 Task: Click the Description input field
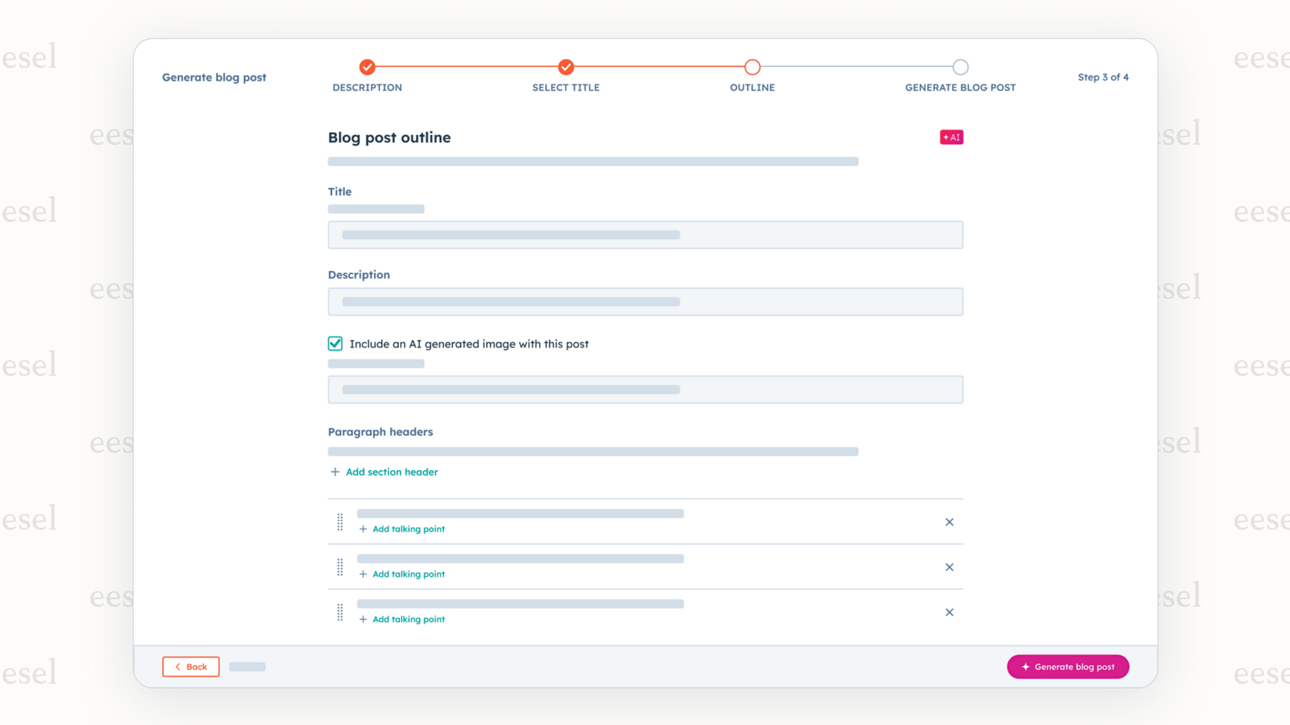click(x=645, y=302)
